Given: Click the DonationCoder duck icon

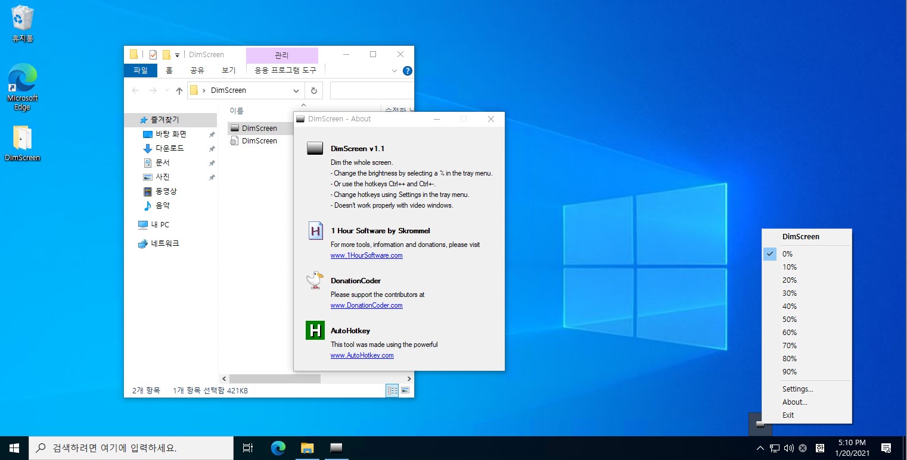Looking at the screenshot, I should [315, 280].
